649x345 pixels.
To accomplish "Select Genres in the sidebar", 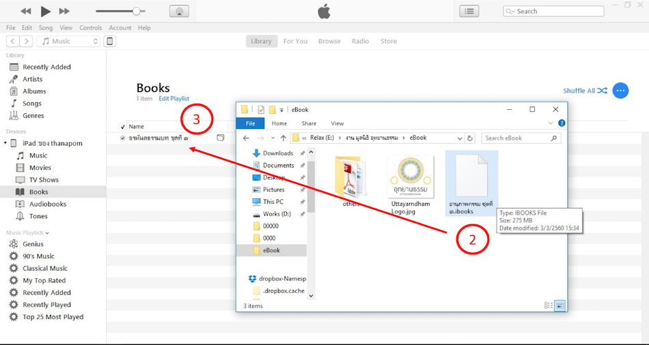I will click(33, 116).
